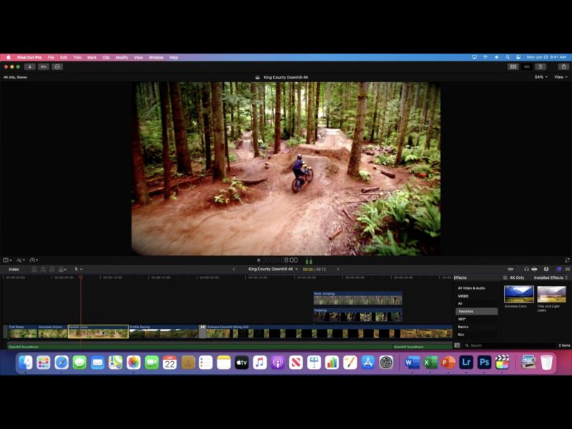Image resolution: width=572 pixels, height=429 pixels.
Task: Toggle solo headphones icon
Action: [x=526, y=270]
